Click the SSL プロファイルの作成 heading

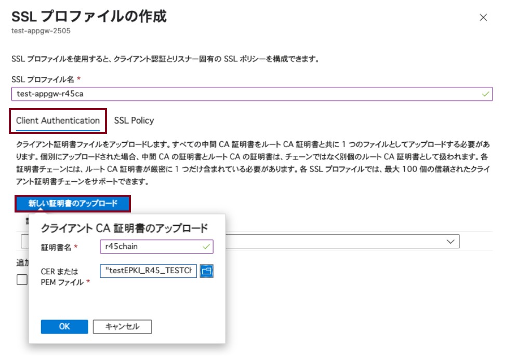[89, 16]
